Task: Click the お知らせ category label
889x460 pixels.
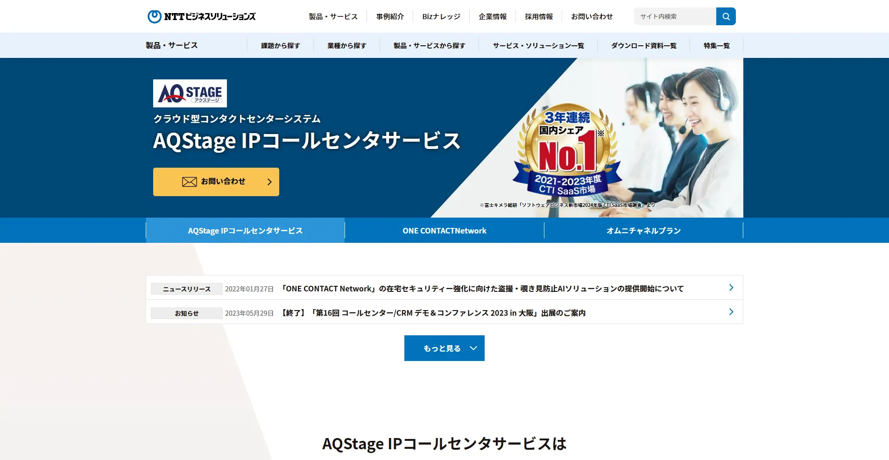Action: (187, 313)
